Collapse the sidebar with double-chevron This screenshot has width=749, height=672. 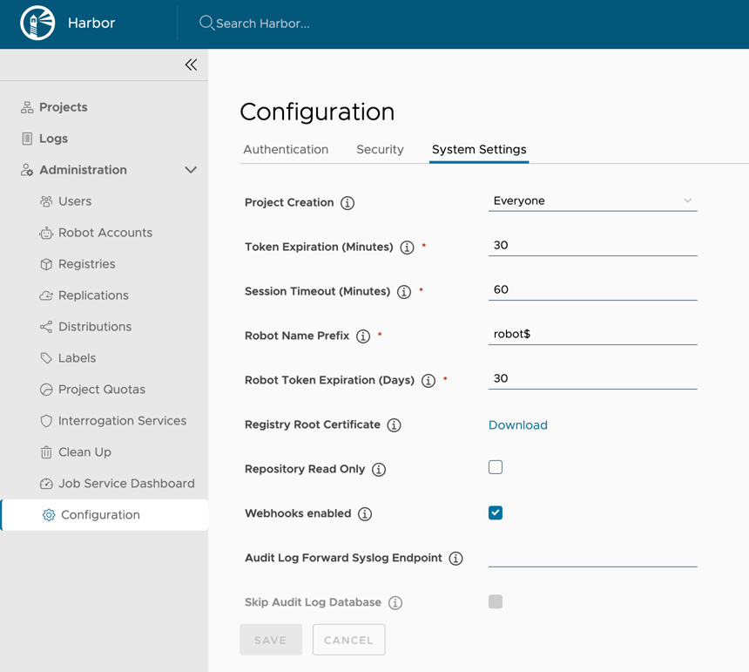[x=191, y=64]
